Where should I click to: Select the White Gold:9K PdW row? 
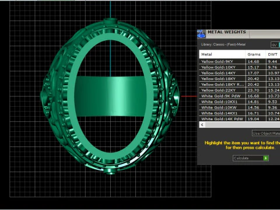[x=240, y=96]
